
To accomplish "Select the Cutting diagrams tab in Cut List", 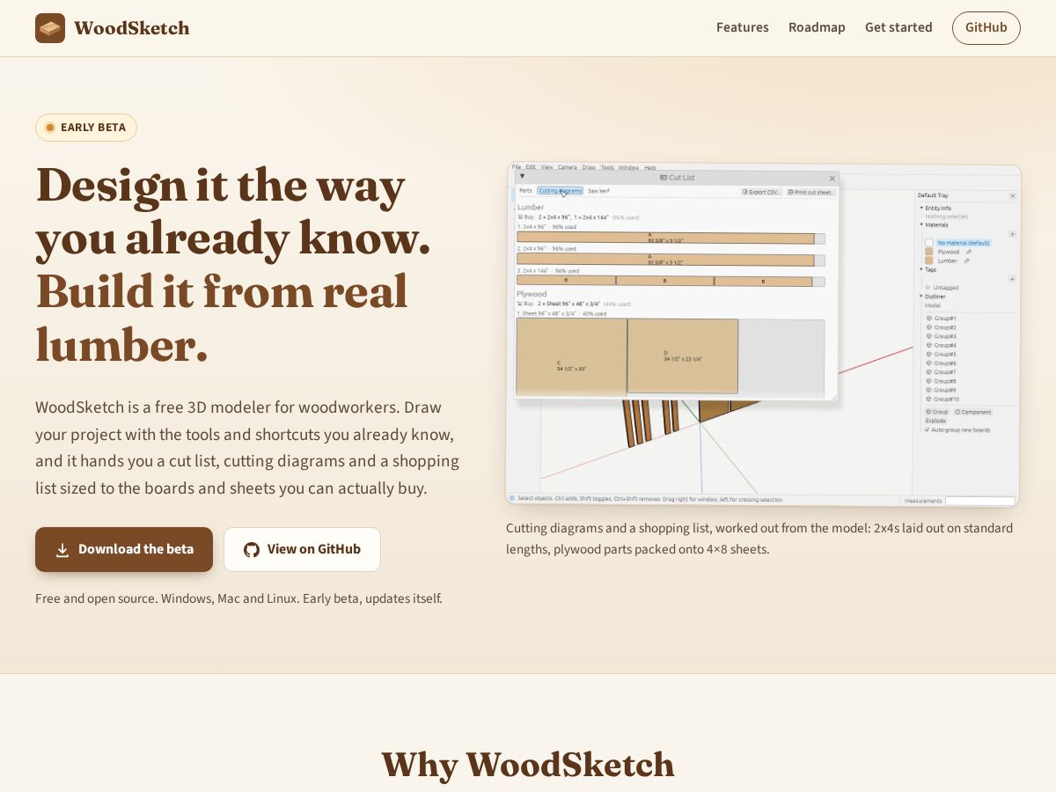I will (561, 191).
